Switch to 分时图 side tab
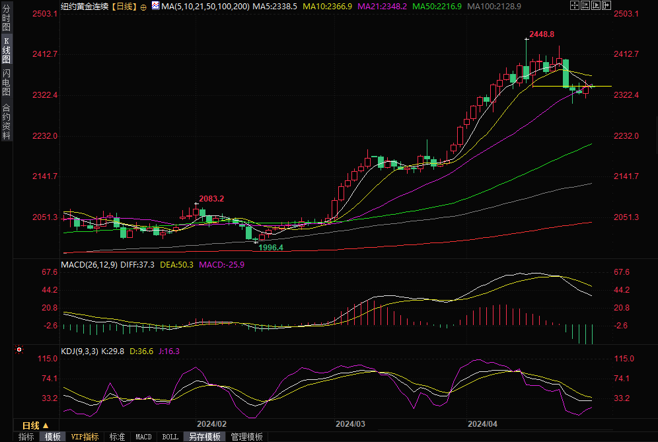The width and height of the screenshot is (658, 442). pyautogui.click(x=6, y=18)
